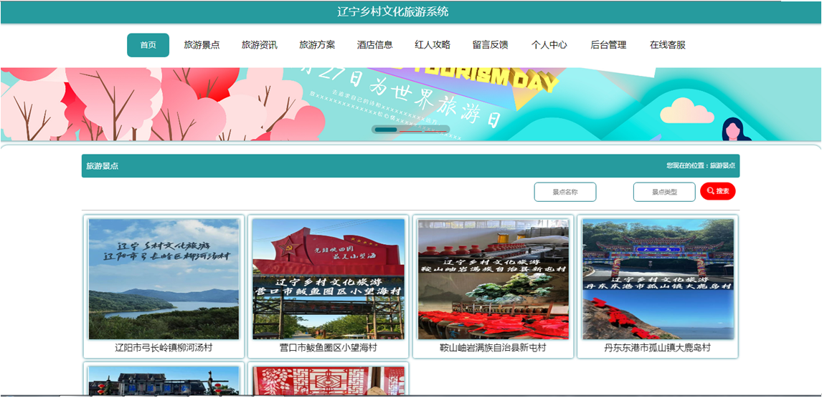The height and width of the screenshot is (398, 822).
Task: Select the active first carousel indicator
Action: click(x=386, y=130)
